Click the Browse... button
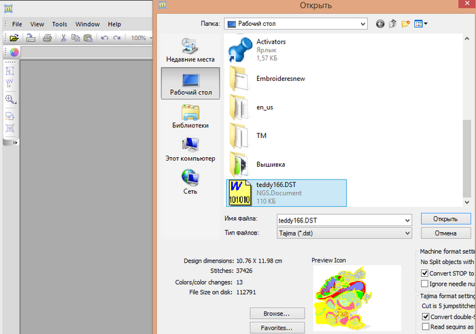The image size is (476, 334). (277, 314)
